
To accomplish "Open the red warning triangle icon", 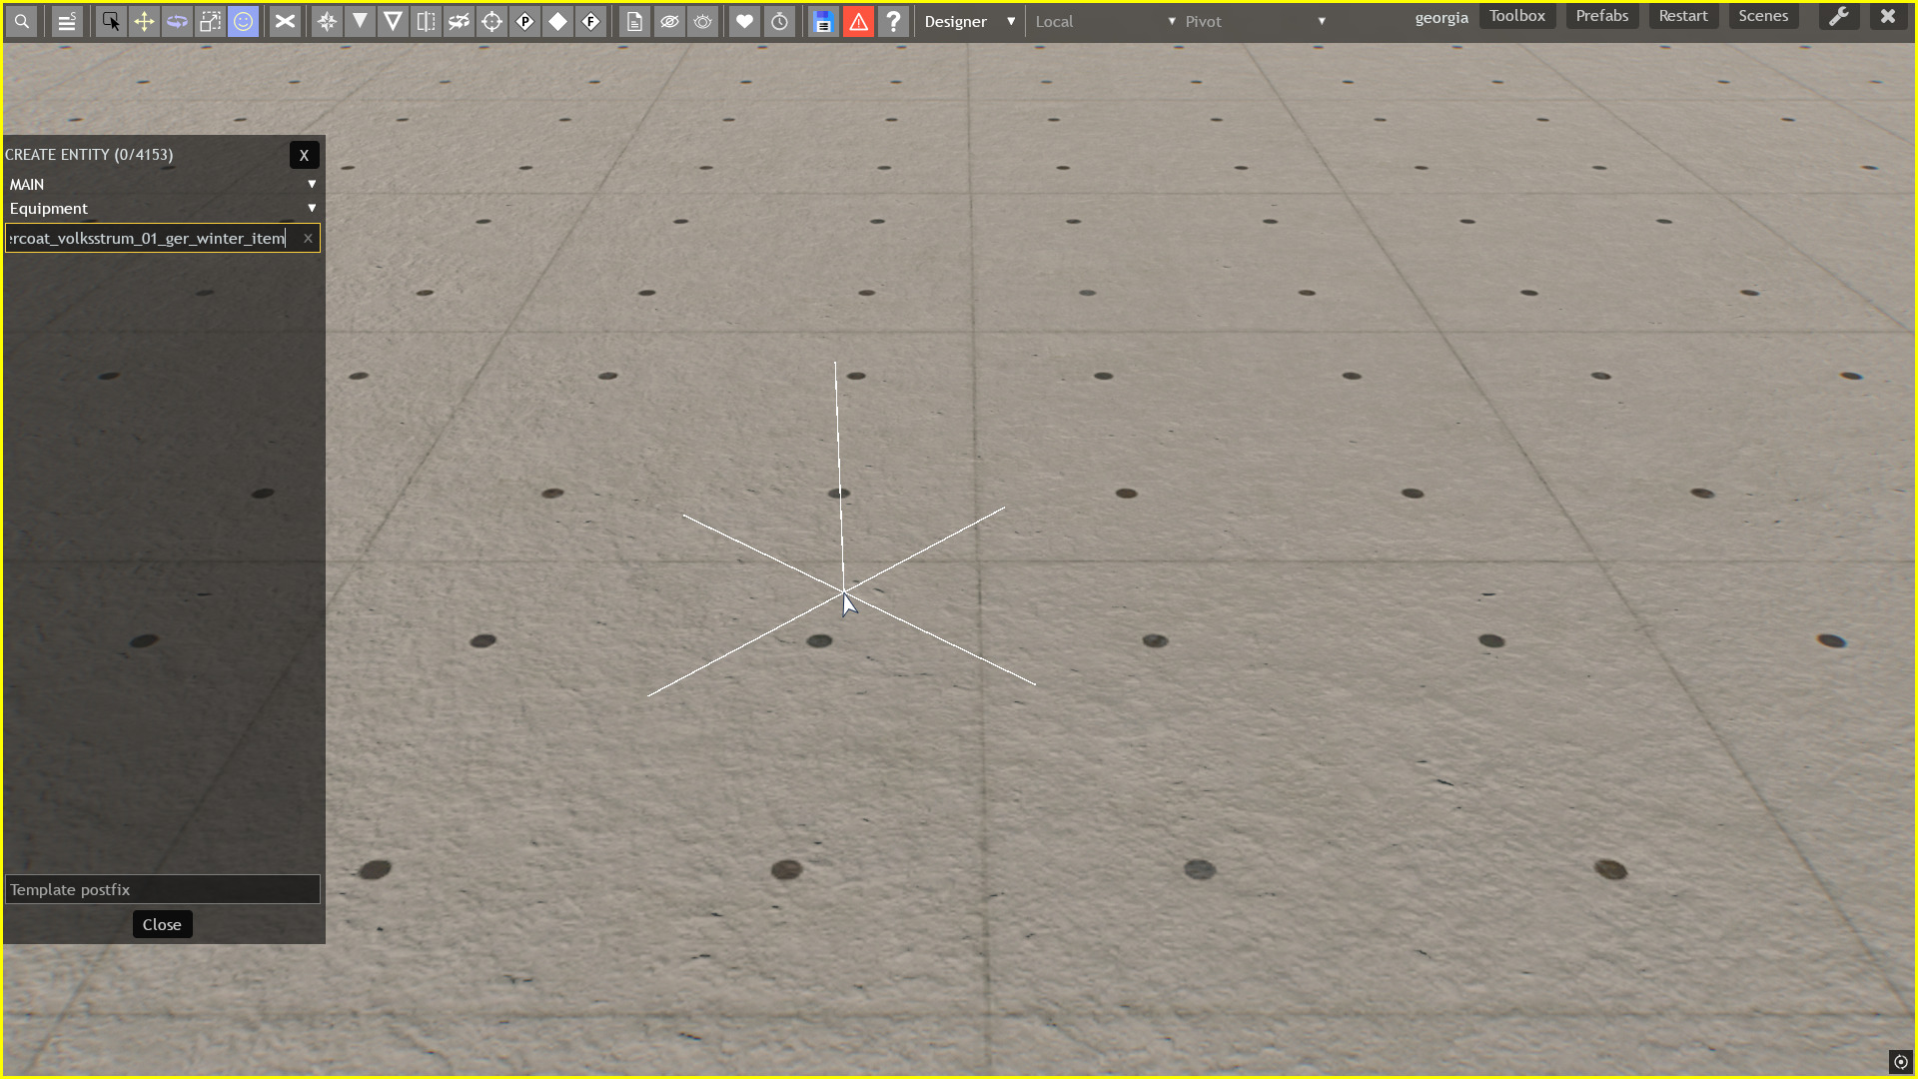I will click(858, 21).
